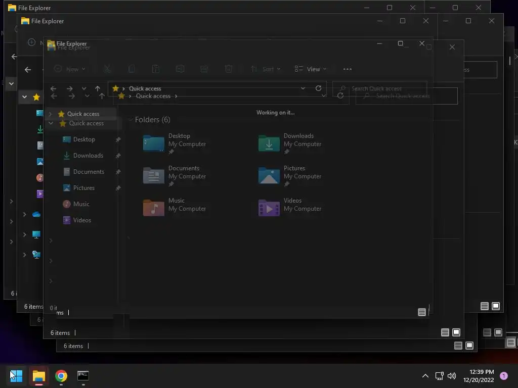Screen dimensions: 518x388
Task: Select the large Videos folder icon in content pane
Action: [x=269, y=208]
